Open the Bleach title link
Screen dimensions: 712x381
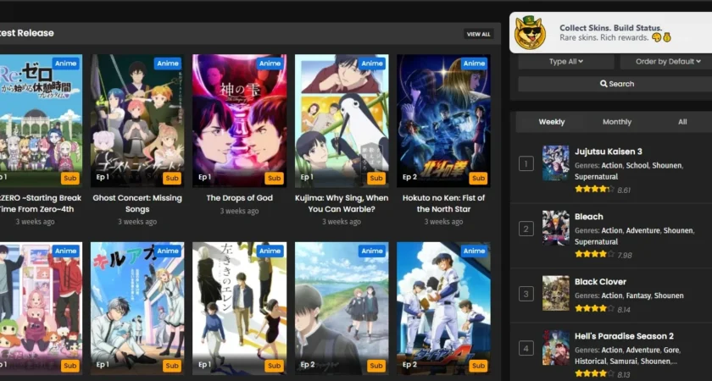pos(588,217)
